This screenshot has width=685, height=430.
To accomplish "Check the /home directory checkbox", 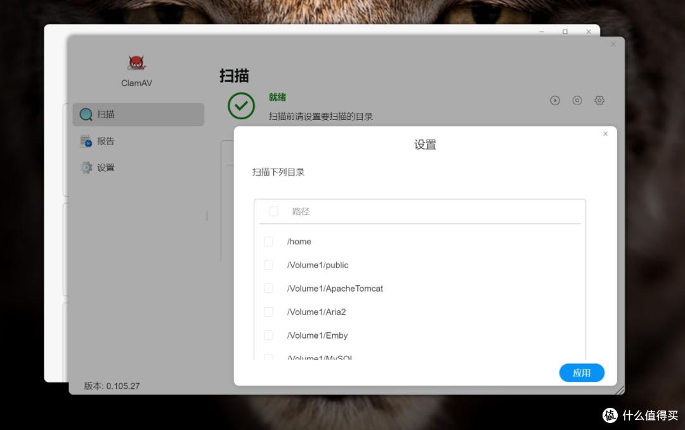I will [x=269, y=242].
